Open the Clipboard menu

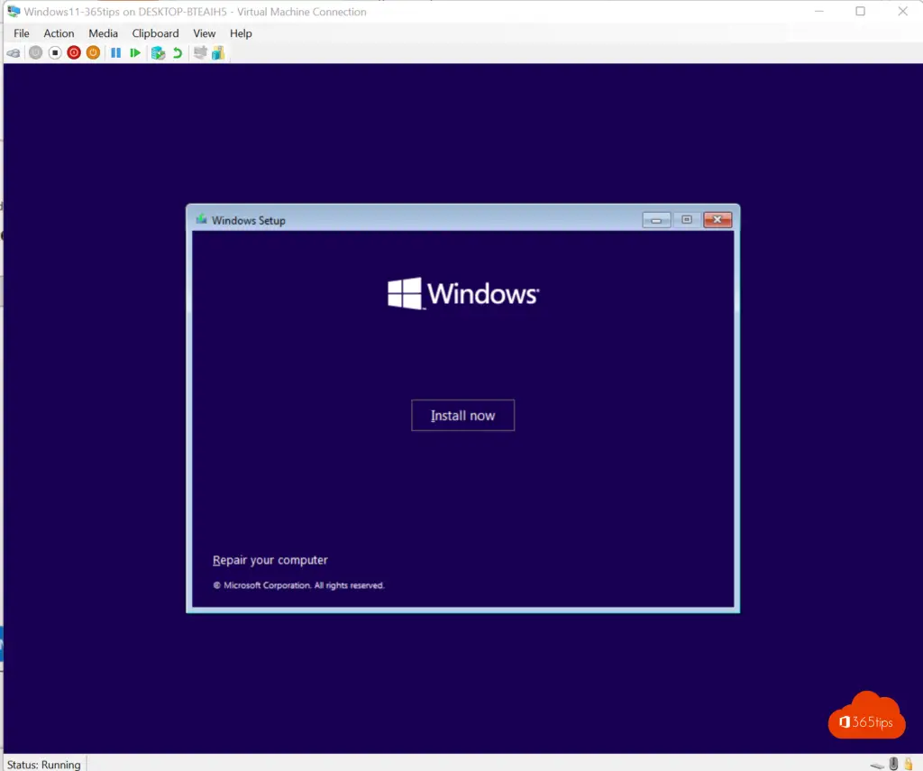(x=155, y=33)
